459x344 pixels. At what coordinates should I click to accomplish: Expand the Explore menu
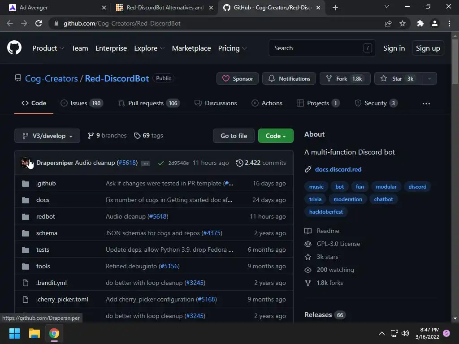click(x=149, y=48)
